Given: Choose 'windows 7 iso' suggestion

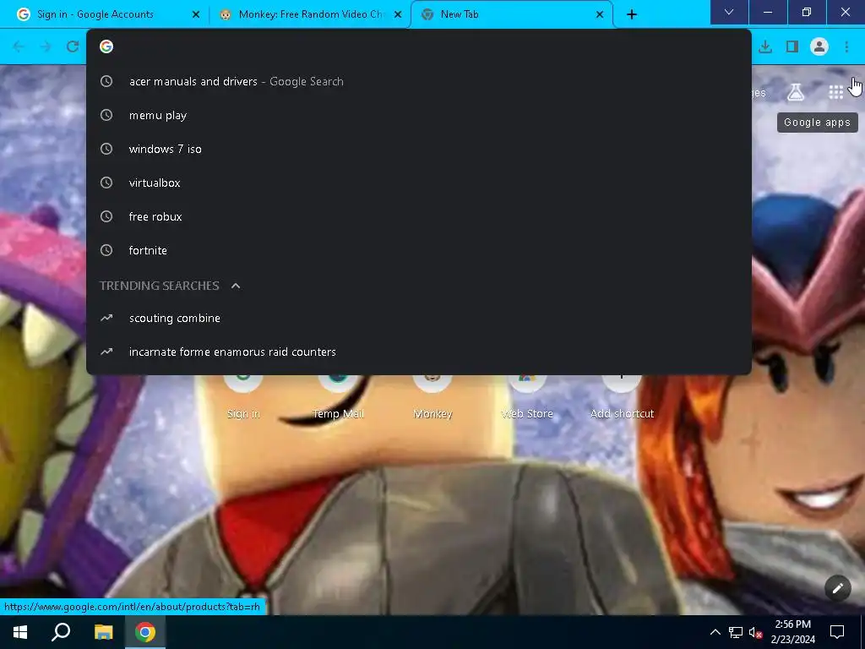Looking at the screenshot, I should coord(419,149).
